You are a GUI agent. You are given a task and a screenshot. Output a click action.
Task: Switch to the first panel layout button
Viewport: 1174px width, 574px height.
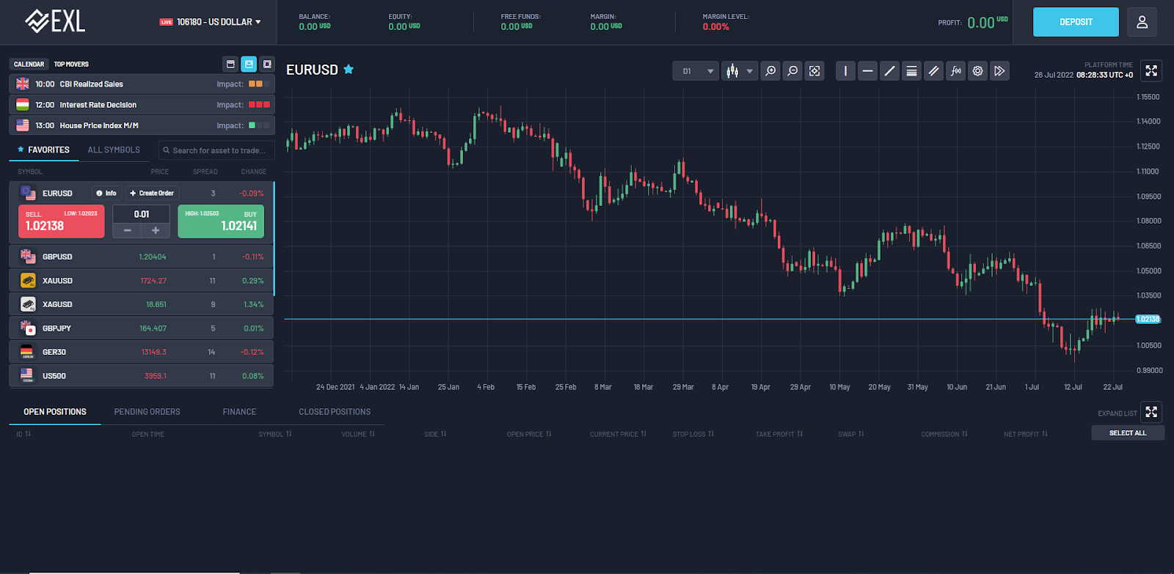(230, 65)
